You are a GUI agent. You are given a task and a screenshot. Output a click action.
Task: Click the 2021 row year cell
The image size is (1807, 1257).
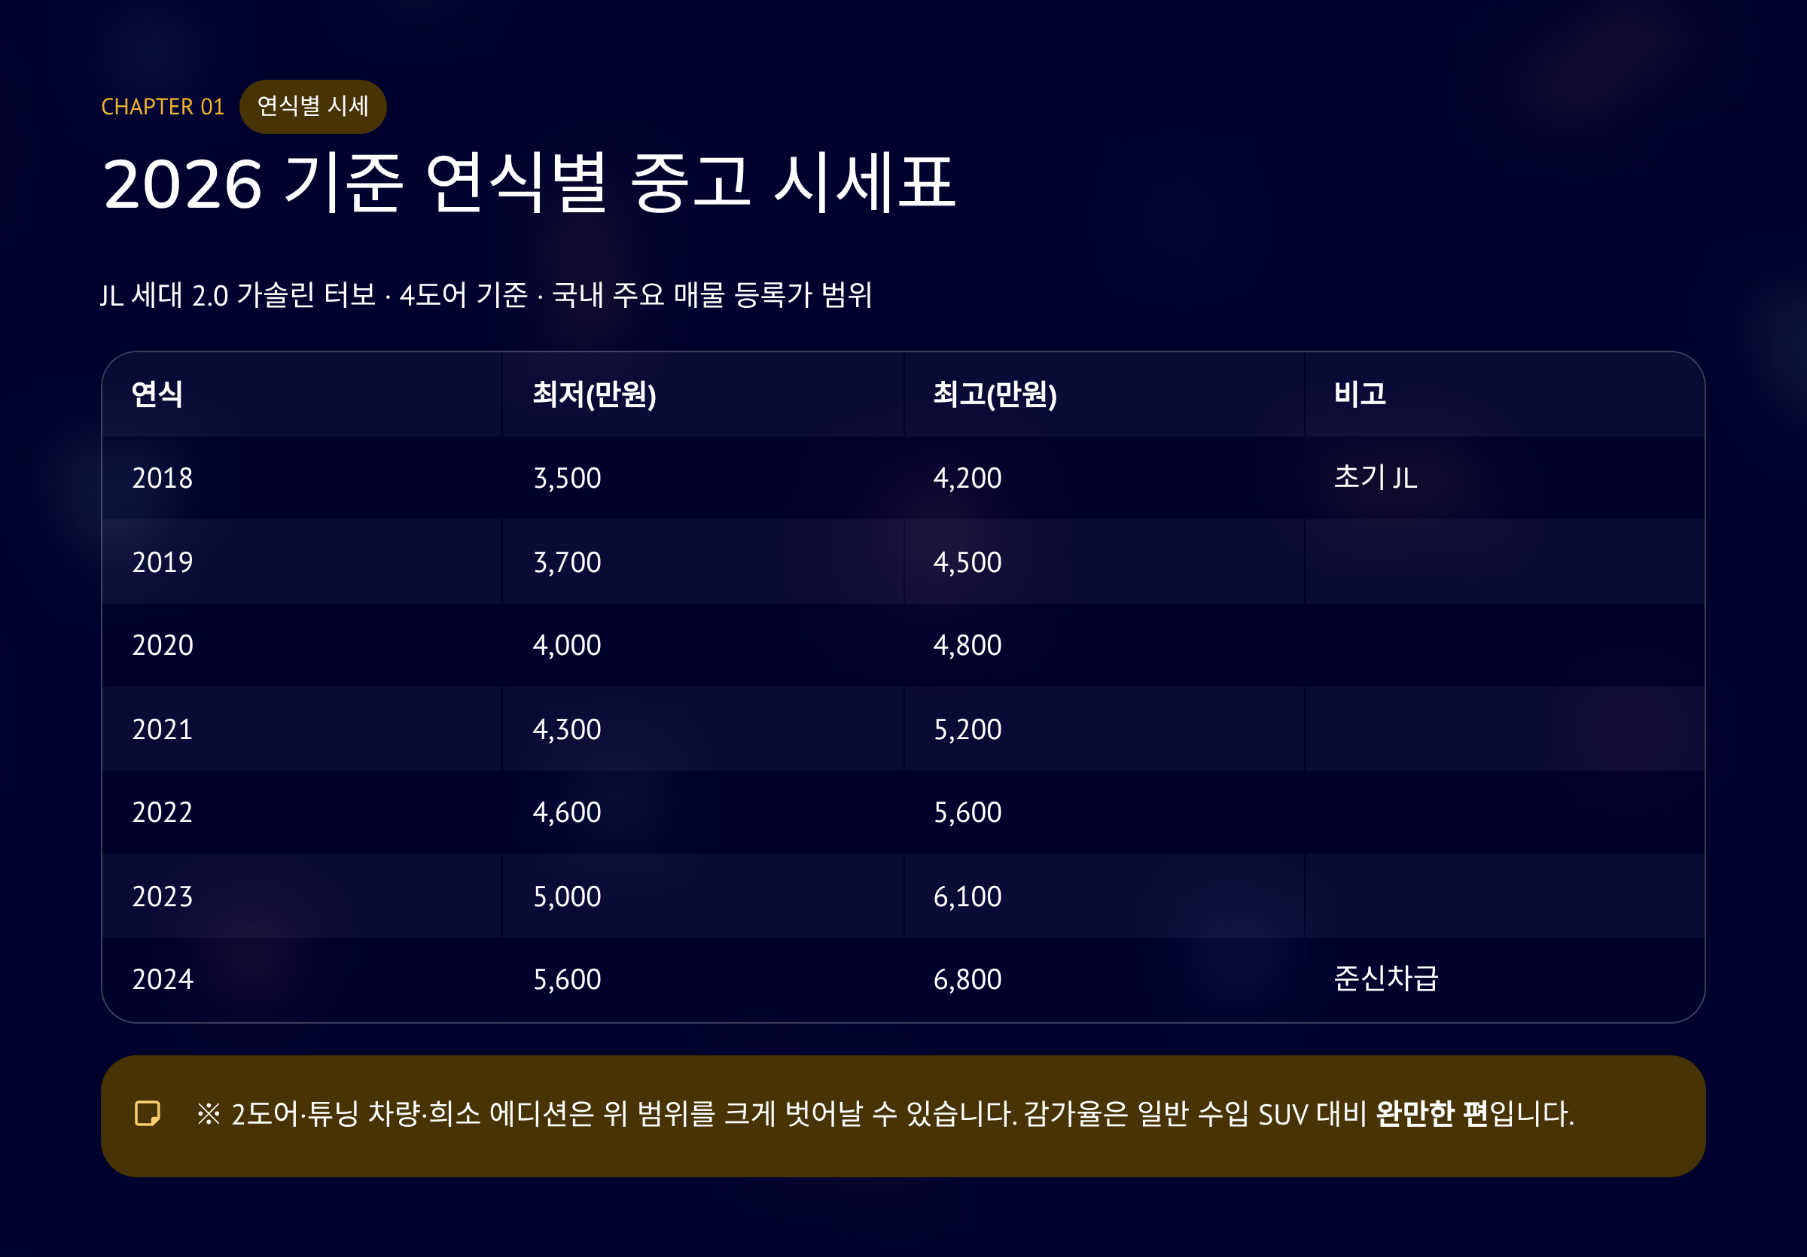[162, 729]
